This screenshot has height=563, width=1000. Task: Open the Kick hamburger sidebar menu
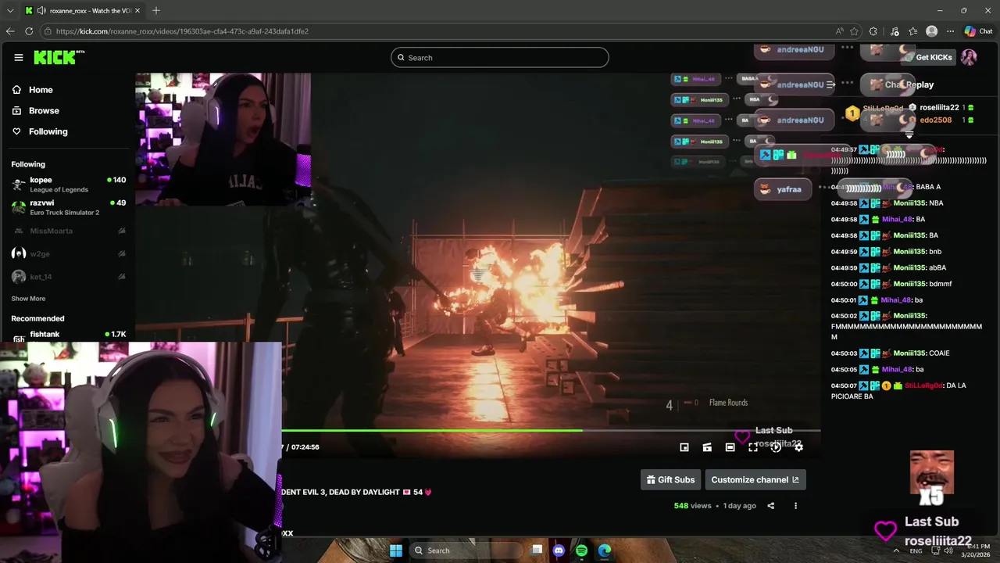click(18, 57)
